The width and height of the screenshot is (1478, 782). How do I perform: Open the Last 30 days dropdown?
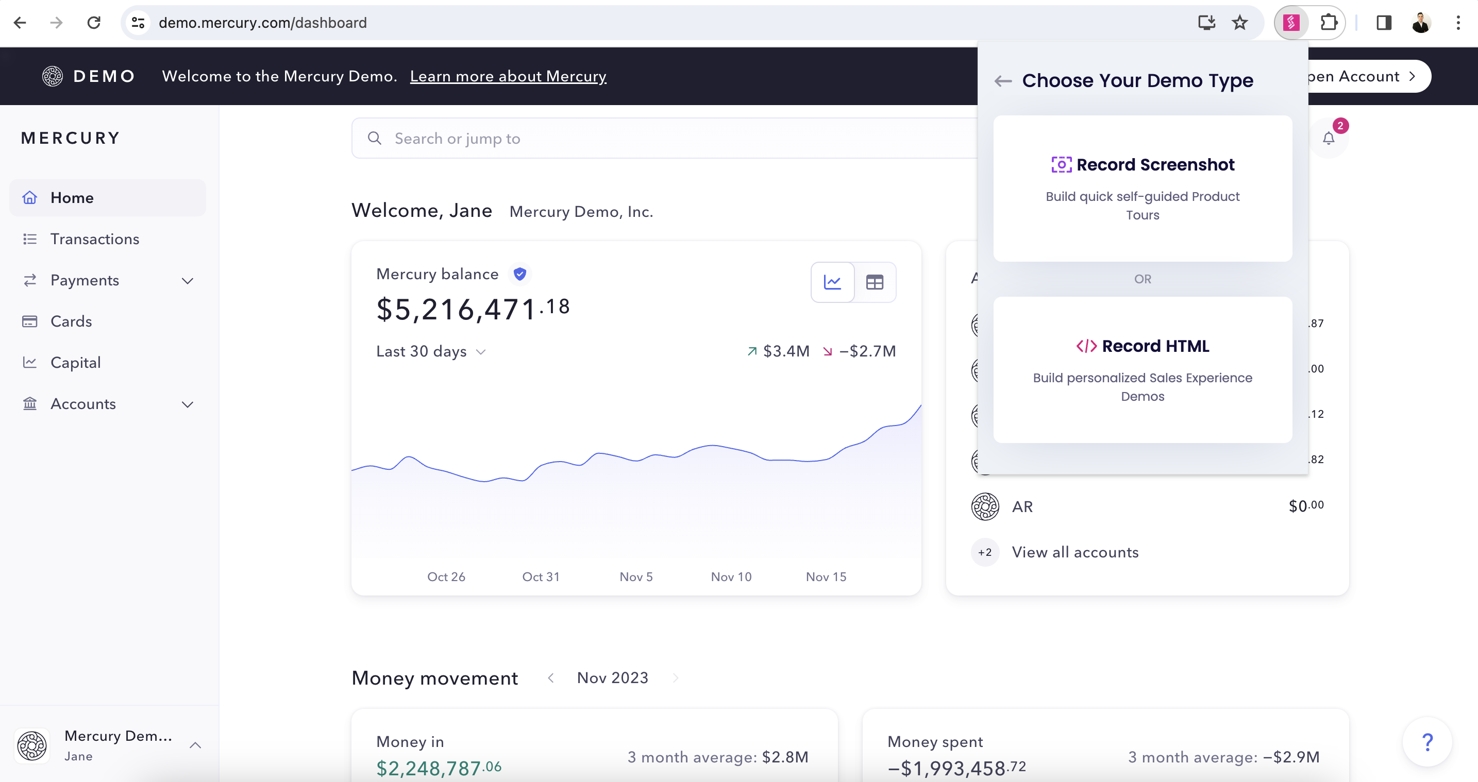pos(431,352)
